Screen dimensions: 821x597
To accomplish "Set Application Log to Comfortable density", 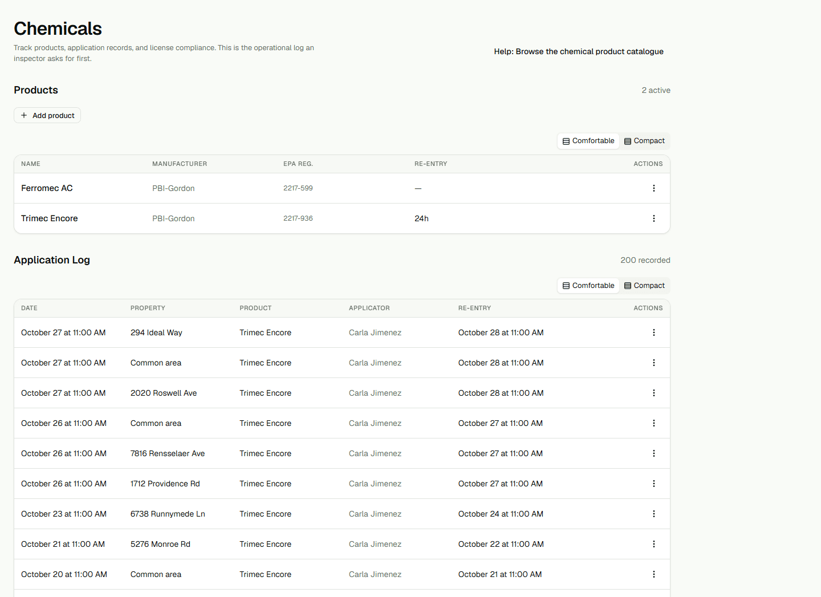I will (x=588, y=286).
